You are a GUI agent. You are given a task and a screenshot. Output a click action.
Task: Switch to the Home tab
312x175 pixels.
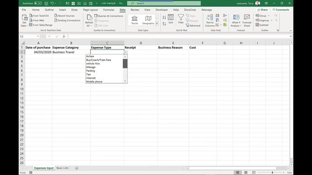[36, 10]
